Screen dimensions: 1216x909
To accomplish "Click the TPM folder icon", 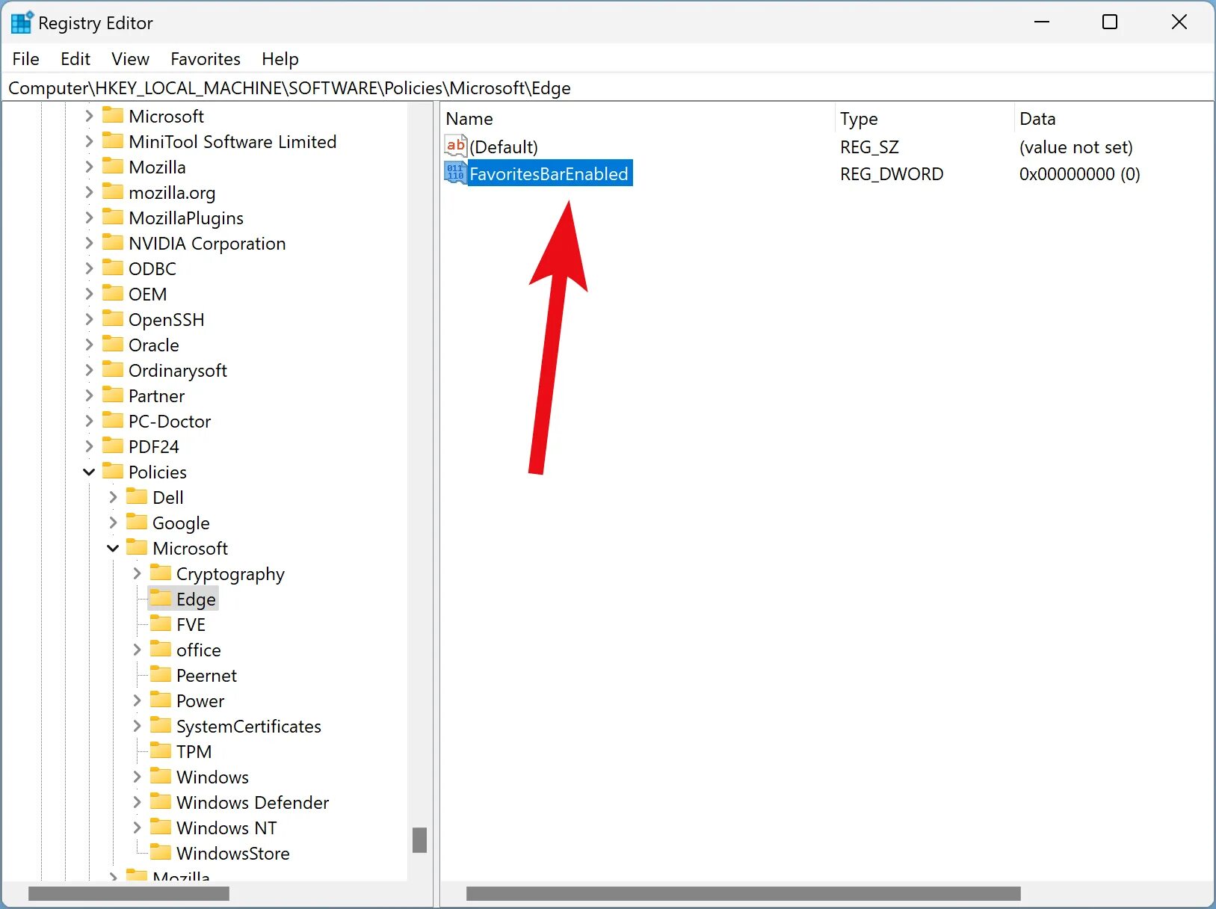I will pyautogui.click(x=161, y=751).
